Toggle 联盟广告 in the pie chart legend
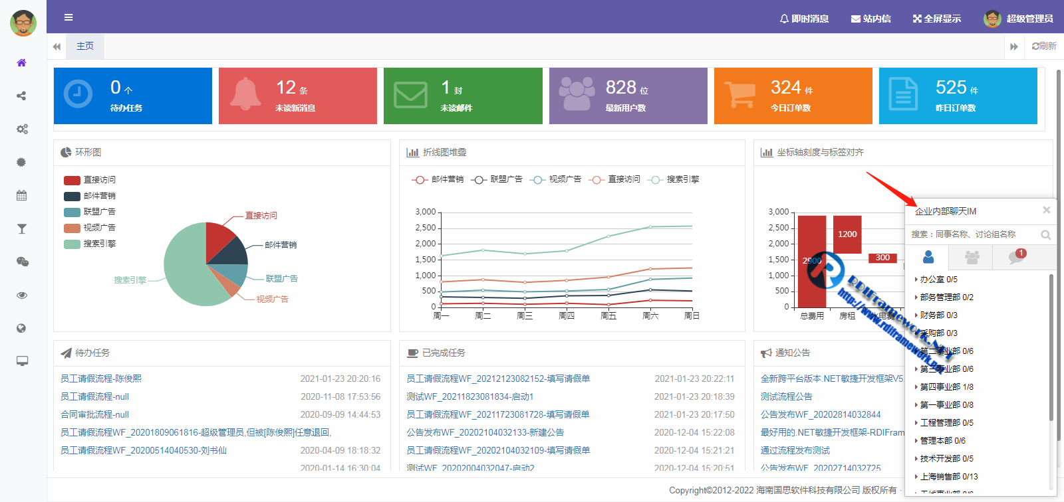The width and height of the screenshot is (1064, 502). coord(90,212)
